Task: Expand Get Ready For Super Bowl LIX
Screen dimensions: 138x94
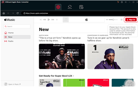Action: click(56, 76)
